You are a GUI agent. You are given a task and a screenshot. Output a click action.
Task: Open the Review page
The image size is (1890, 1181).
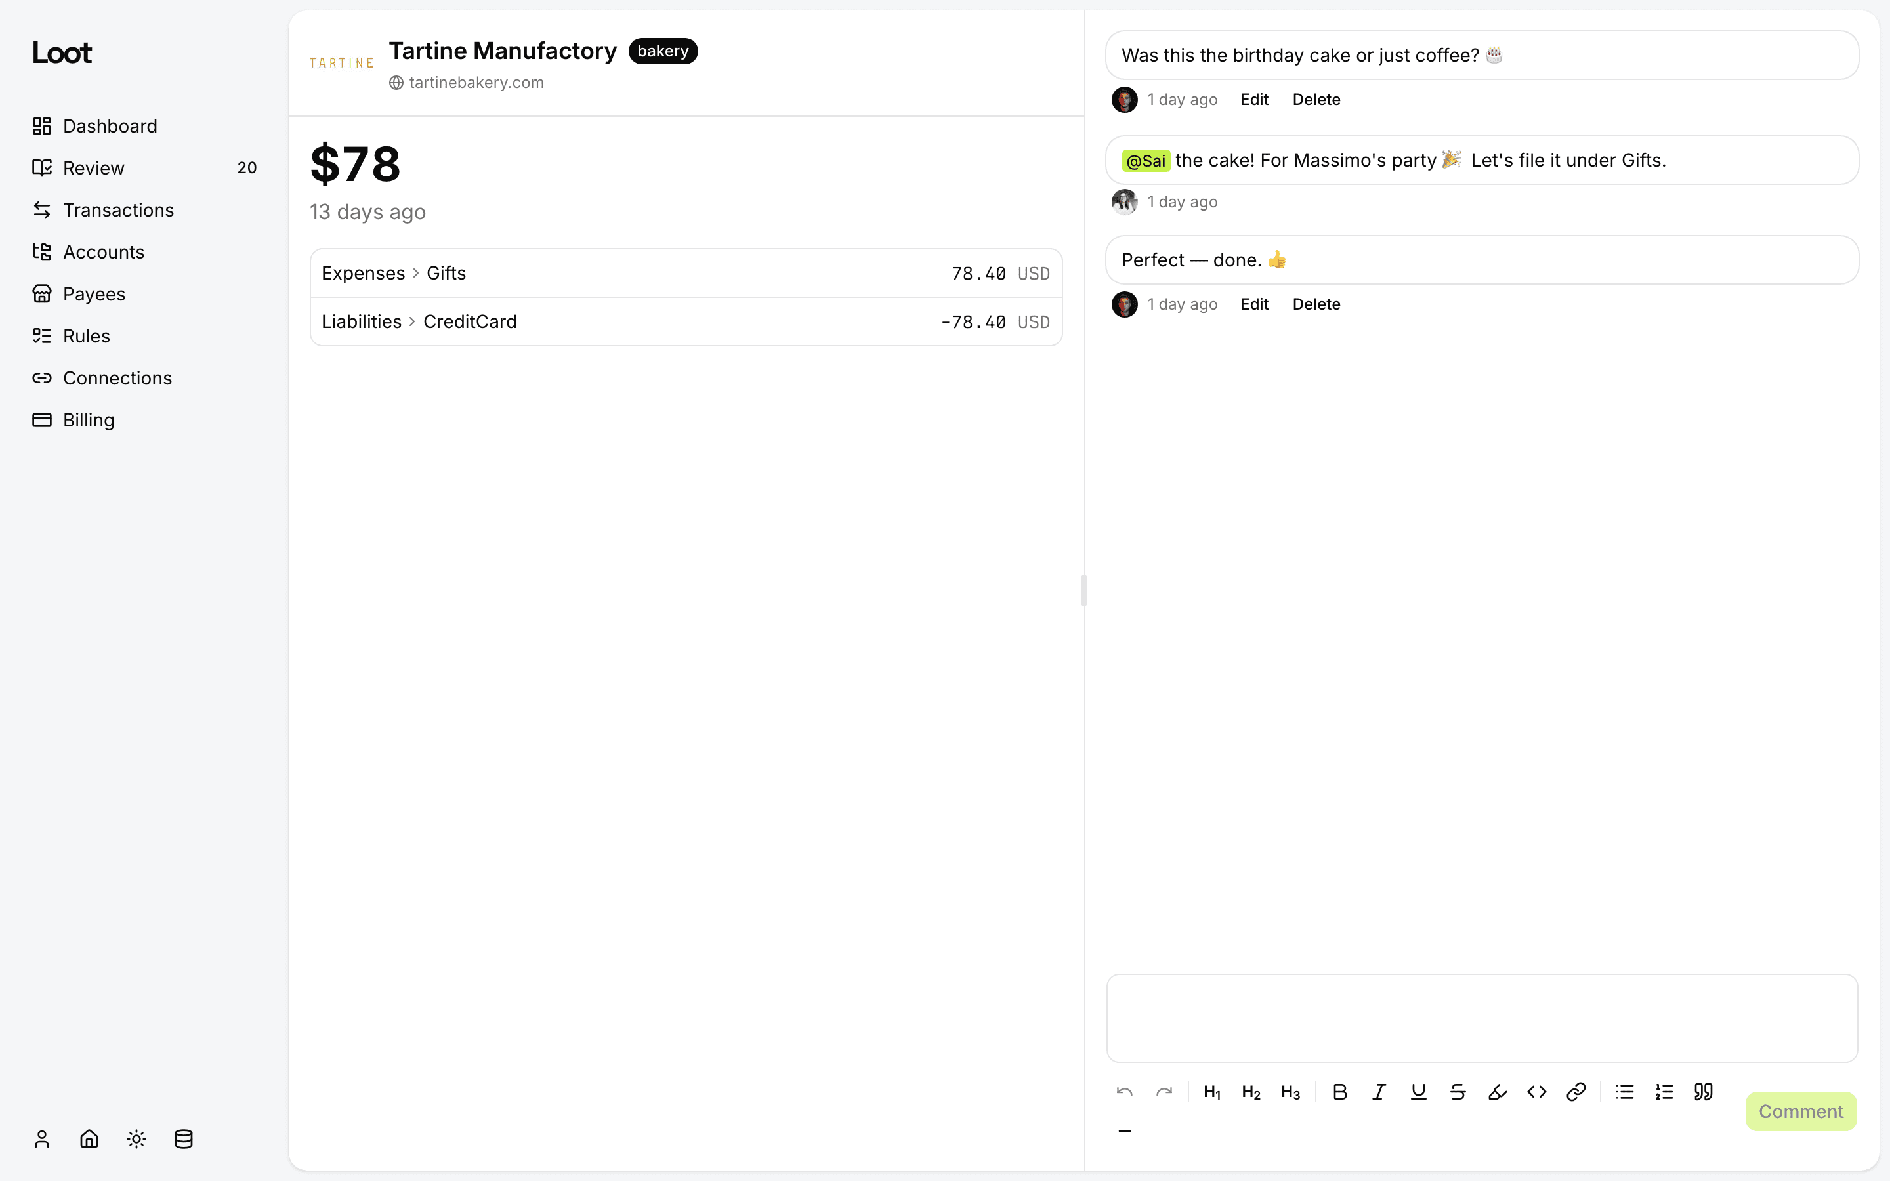click(x=144, y=168)
